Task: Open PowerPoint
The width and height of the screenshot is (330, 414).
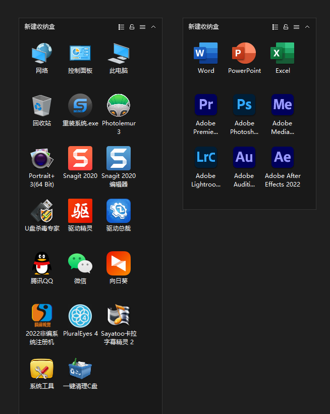Action: click(244, 53)
